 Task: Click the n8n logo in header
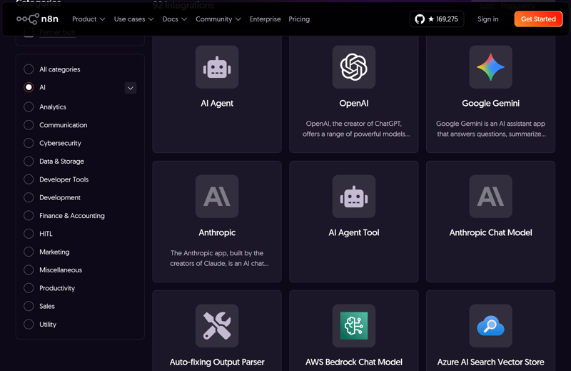[38, 19]
